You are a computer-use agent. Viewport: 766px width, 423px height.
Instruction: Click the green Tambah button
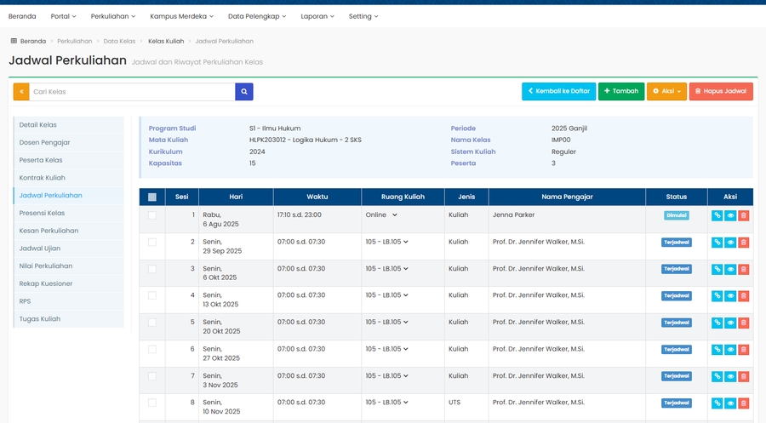point(620,91)
